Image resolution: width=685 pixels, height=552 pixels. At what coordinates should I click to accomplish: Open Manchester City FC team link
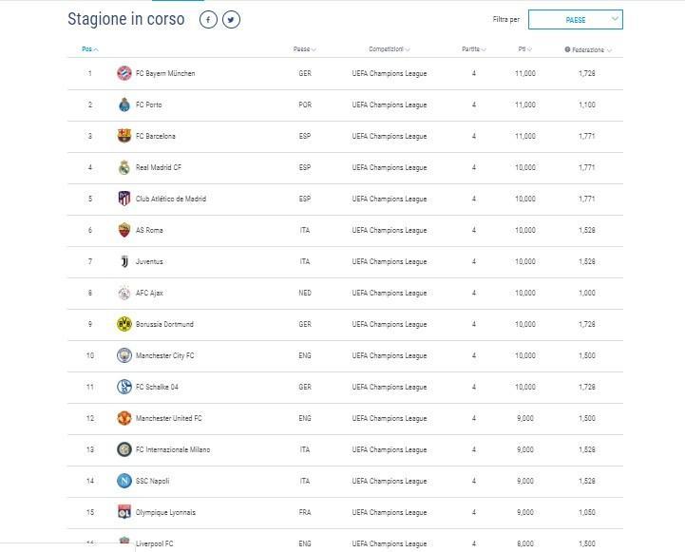[164, 355]
